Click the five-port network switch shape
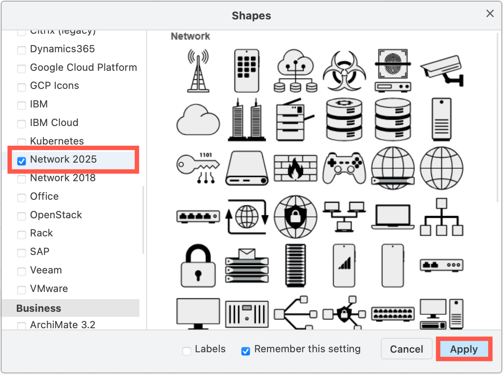 click(x=198, y=217)
